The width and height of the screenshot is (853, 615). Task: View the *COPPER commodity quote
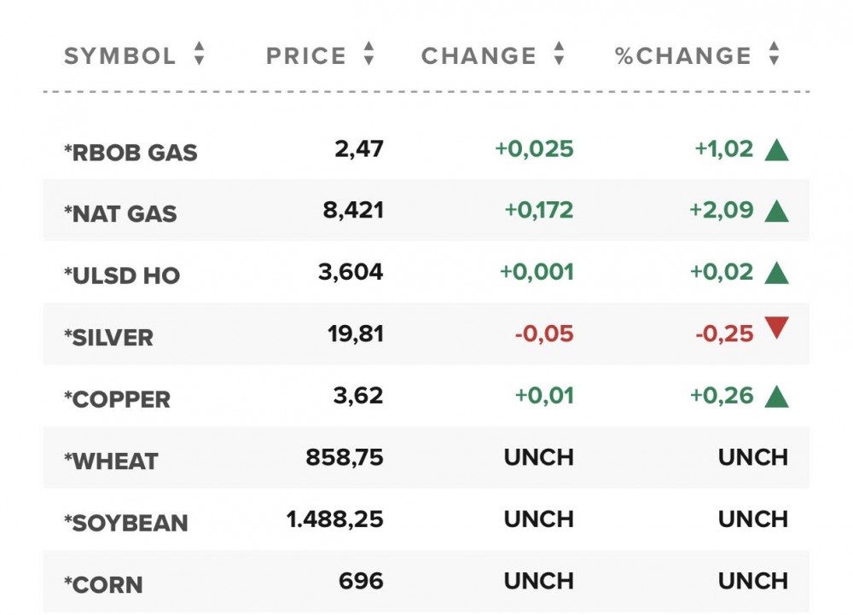pyautogui.click(x=117, y=399)
